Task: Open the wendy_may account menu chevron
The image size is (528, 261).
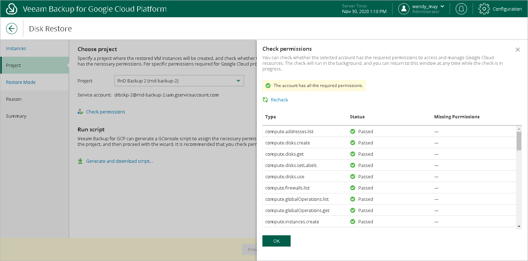Action: click(442, 6)
